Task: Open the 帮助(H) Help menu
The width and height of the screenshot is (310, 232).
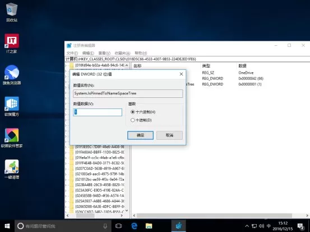Action: [x=141, y=53]
